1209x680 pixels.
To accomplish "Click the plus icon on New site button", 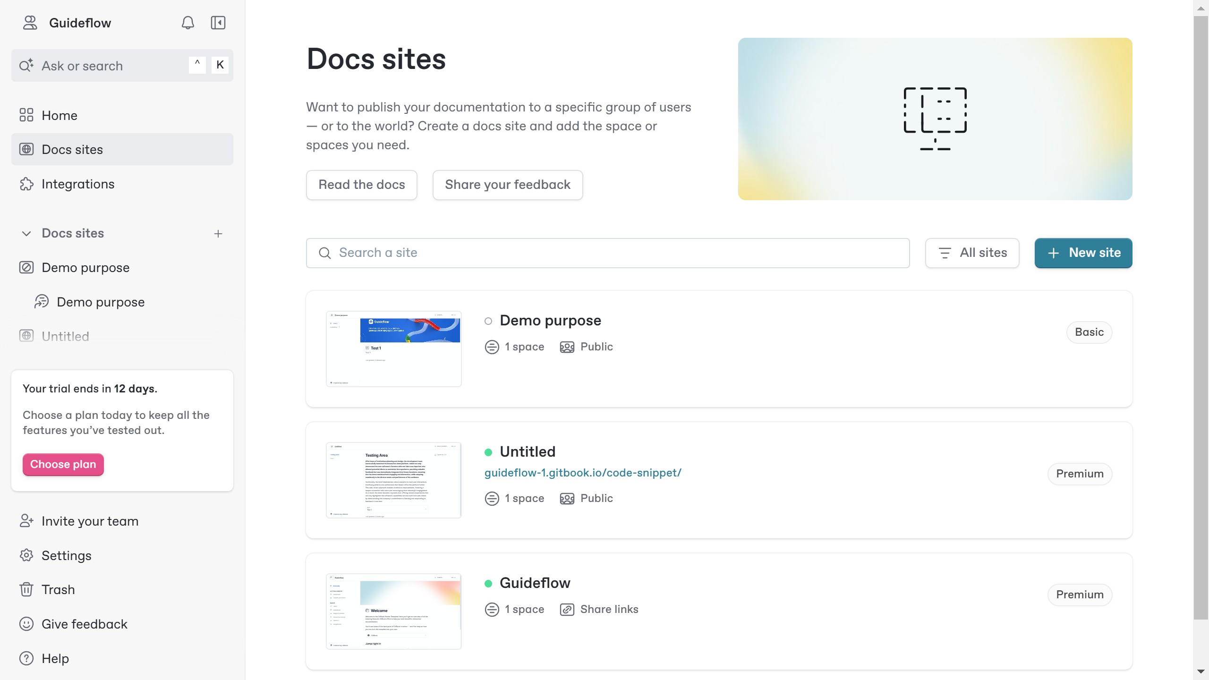I will pos(1054,253).
